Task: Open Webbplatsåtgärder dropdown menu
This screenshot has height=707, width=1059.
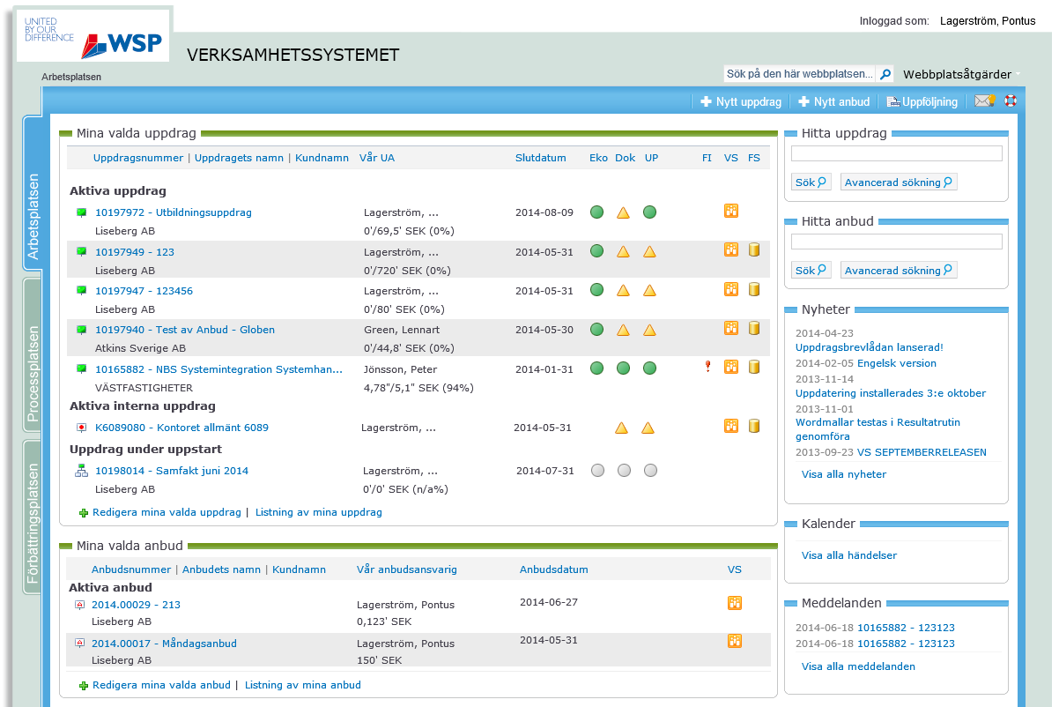Action: click(962, 75)
